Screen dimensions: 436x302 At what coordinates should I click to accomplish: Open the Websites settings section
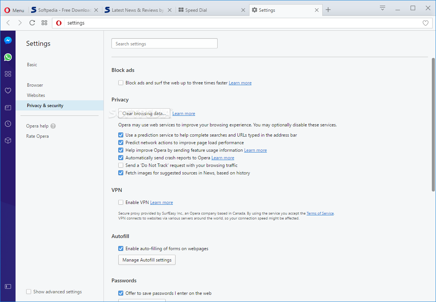pyautogui.click(x=36, y=95)
